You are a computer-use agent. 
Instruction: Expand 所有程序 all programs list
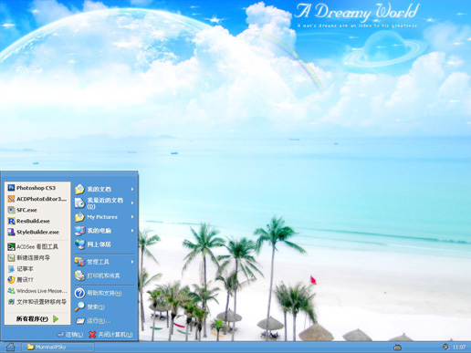pos(37,318)
